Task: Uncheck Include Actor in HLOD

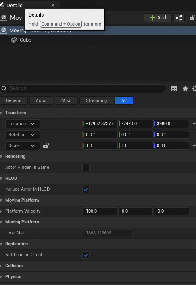Action: (x=86, y=189)
